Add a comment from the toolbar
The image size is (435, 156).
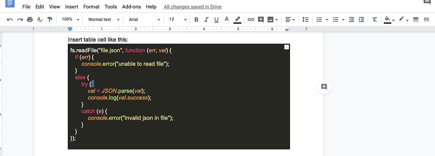261,20
